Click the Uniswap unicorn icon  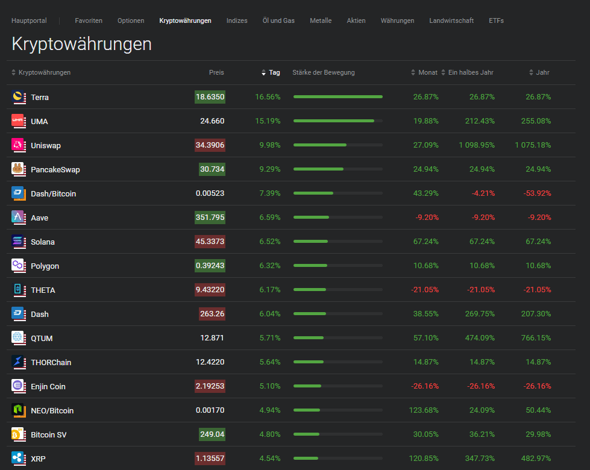18,145
